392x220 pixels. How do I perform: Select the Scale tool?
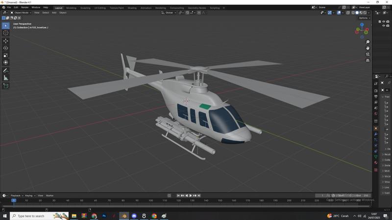click(x=5, y=55)
